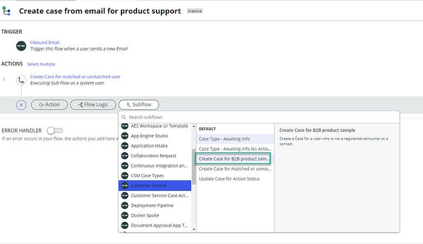The width and height of the screenshot is (423, 244).
Task: Select Create Case for B2B product sample subflow
Action: click(x=233, y=159)
